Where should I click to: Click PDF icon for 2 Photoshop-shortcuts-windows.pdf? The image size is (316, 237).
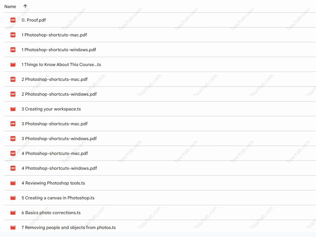(13, 94)
